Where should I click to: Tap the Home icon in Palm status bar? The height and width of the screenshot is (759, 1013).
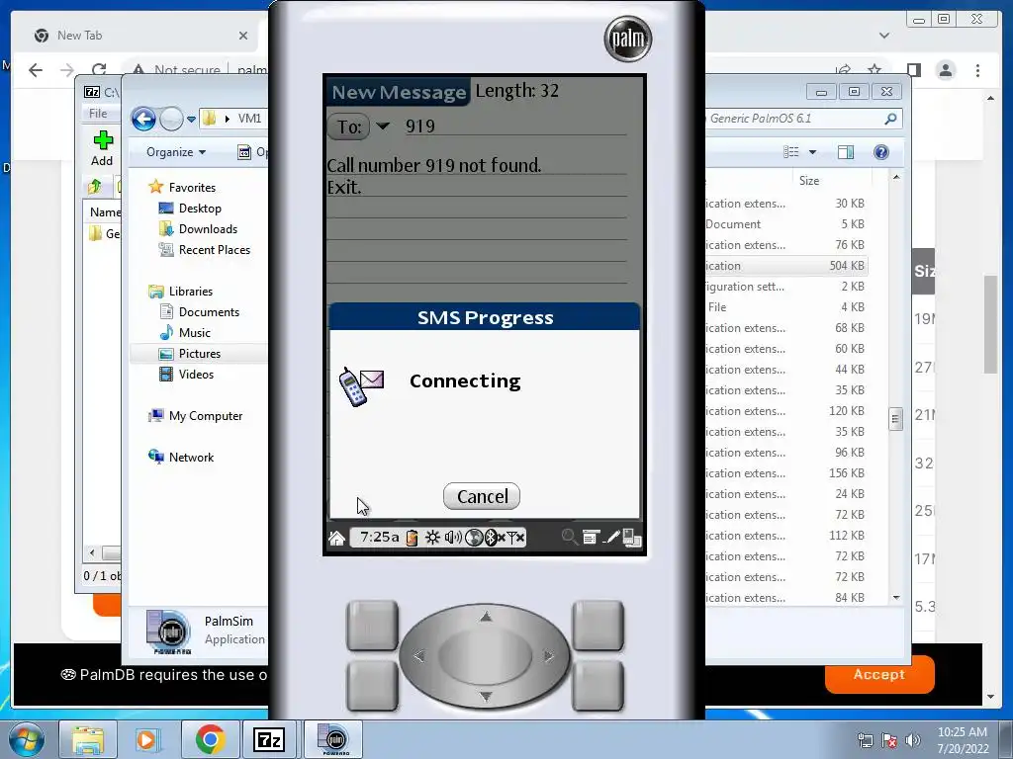coord(336,538)
